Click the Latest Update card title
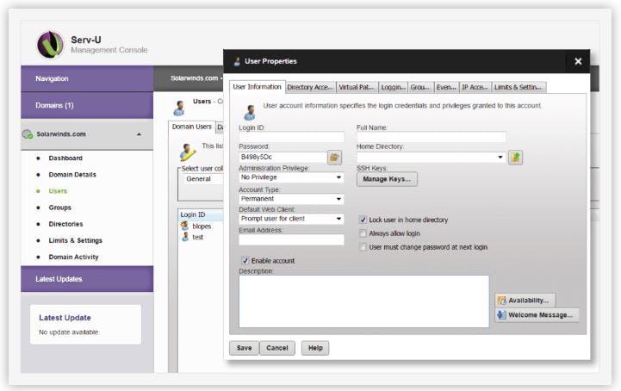The image size is (621, 391). (x=65, y=318)
